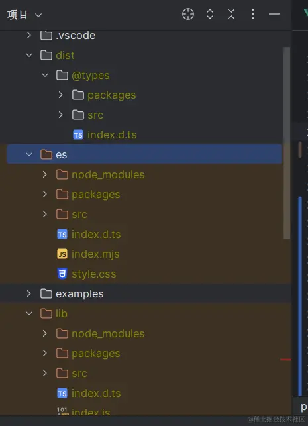Hide the project panel with minimize dash
Image resolution: width=308 pixels, height=426 pixels.
click(274, 14)
